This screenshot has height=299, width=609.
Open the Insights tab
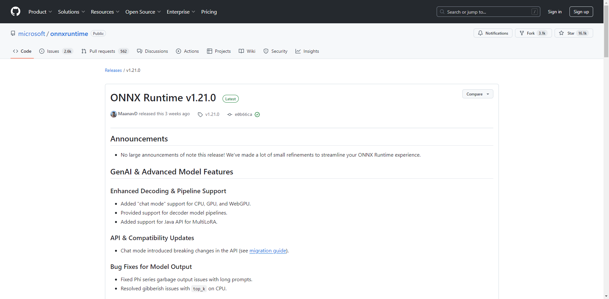pos(307,51)
